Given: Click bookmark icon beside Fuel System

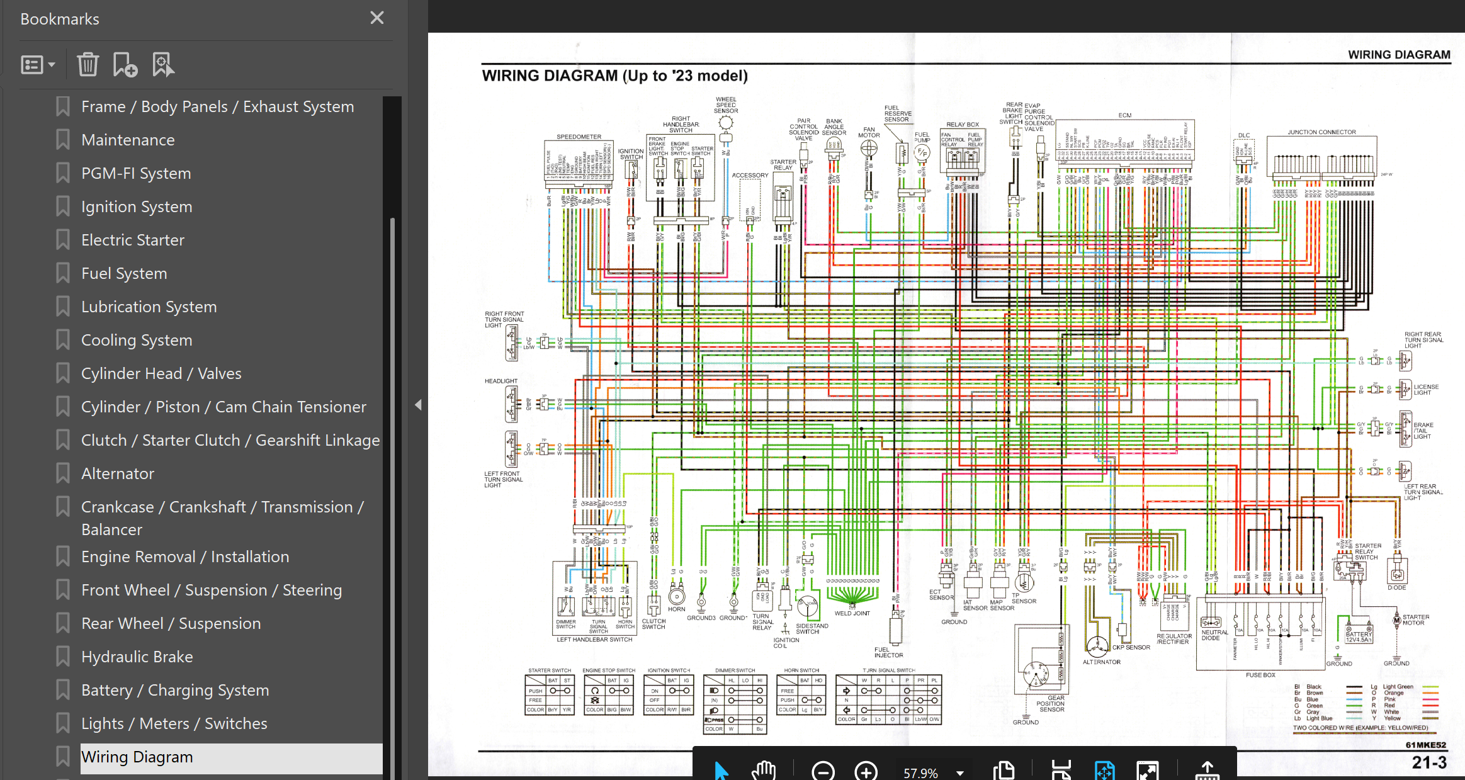Looking at the screenshot, I should click(x=62, y=273).
